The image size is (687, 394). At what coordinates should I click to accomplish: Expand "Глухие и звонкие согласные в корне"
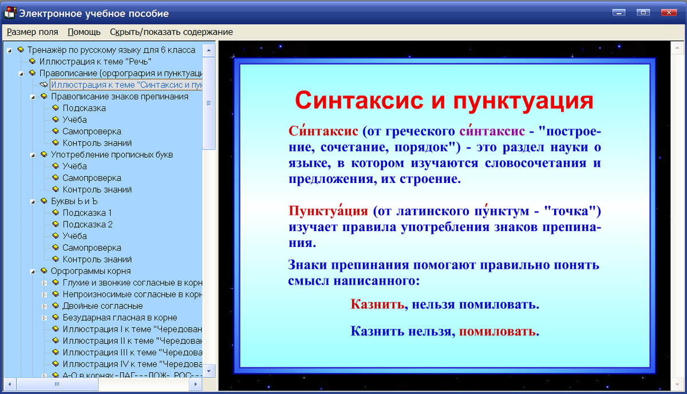(44, 282)
